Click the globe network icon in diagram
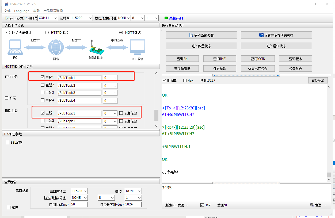 point(56,48)
